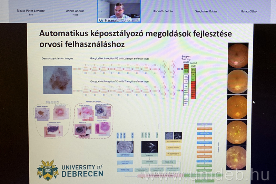Click the audio status icon beside Harangi's name

click(101, 20)
